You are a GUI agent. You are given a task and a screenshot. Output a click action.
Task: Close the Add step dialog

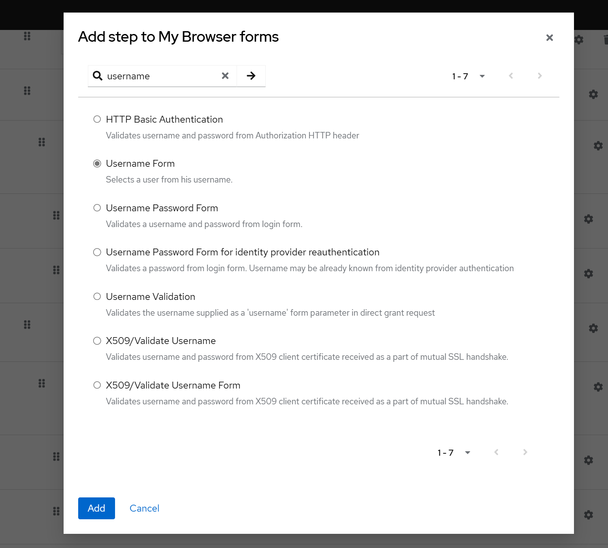[x=549, y=38]
